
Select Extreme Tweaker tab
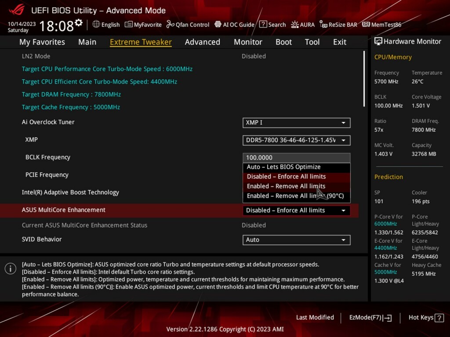[141, 42]
